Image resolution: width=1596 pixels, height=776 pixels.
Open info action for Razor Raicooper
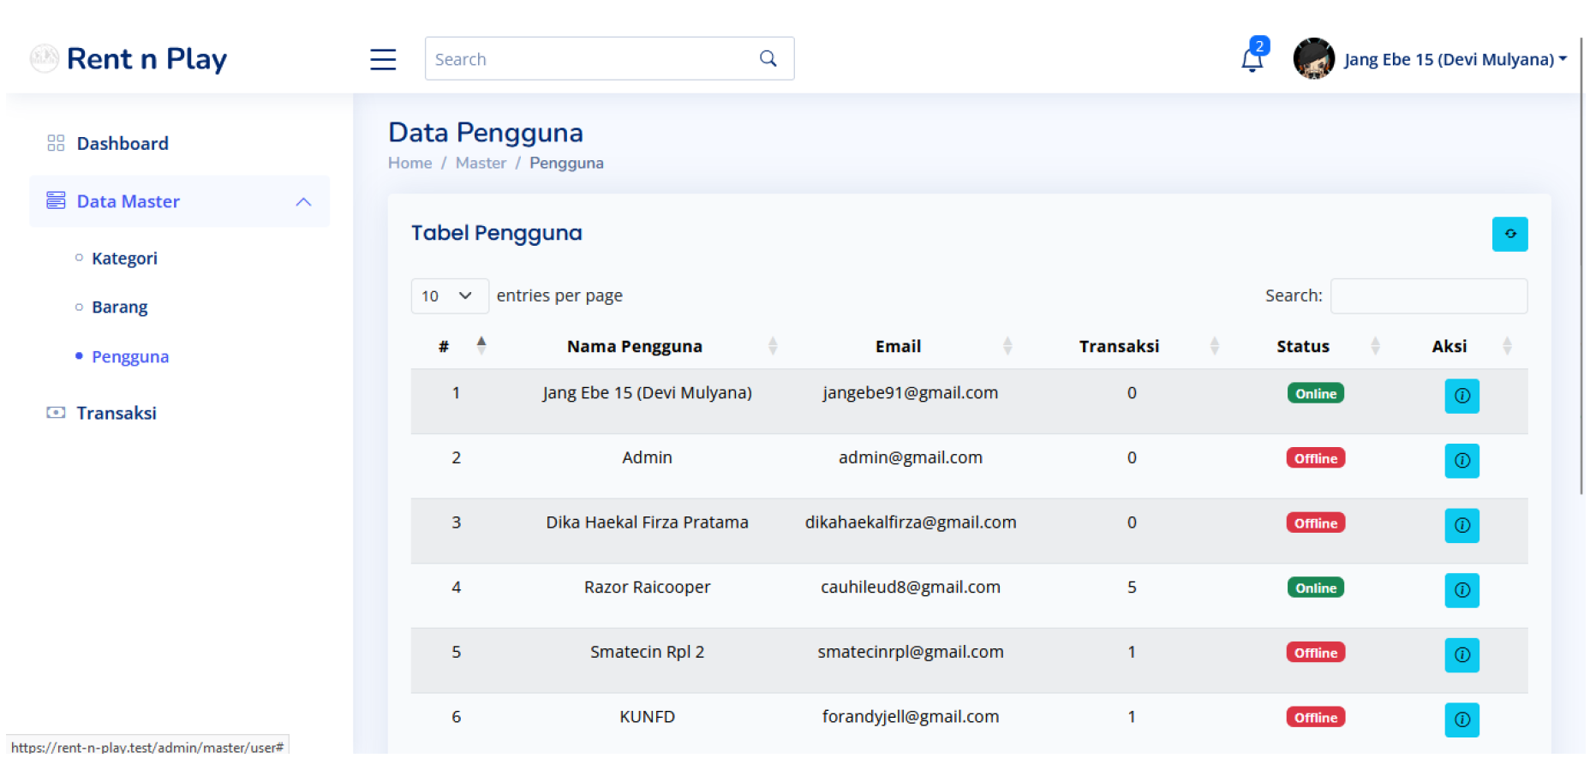click(x=1462, y=590)
